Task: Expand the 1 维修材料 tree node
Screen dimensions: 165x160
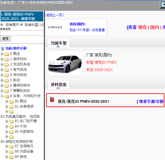Action: pos(2,59)
